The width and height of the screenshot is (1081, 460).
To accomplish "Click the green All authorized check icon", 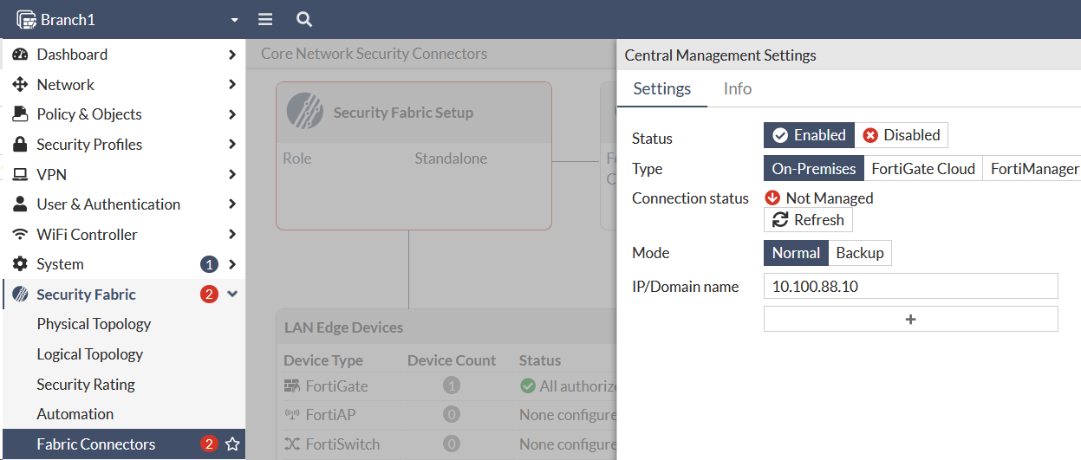I will coord(528,385).
